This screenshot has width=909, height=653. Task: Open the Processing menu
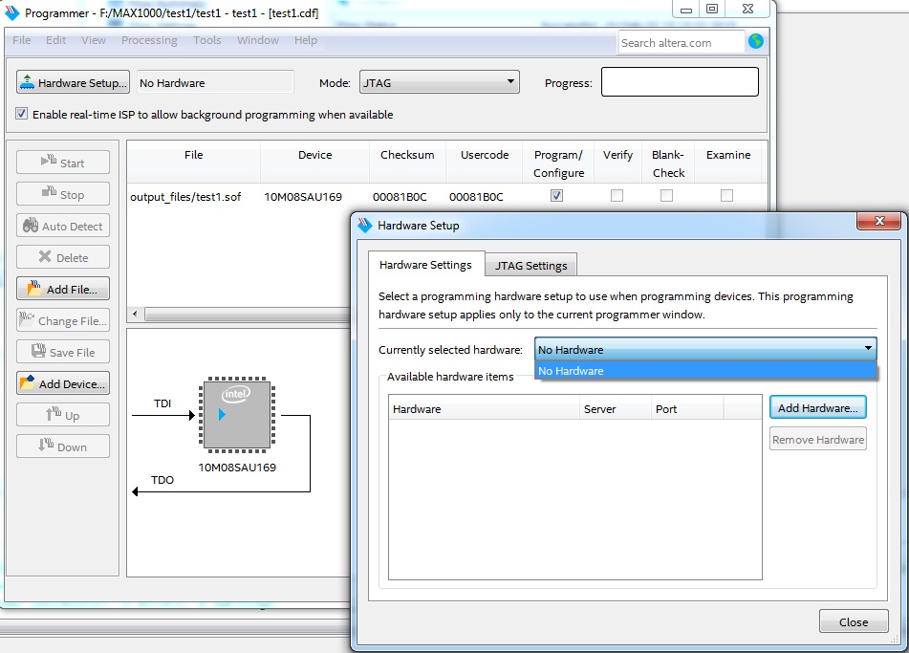(149, 40)
